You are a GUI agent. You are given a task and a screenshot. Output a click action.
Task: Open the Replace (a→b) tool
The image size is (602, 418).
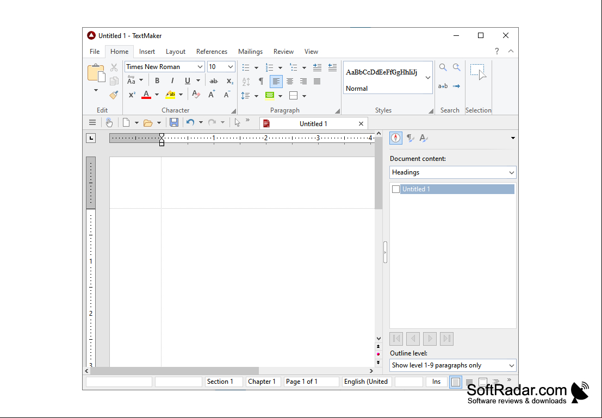(x=443, y=86)
